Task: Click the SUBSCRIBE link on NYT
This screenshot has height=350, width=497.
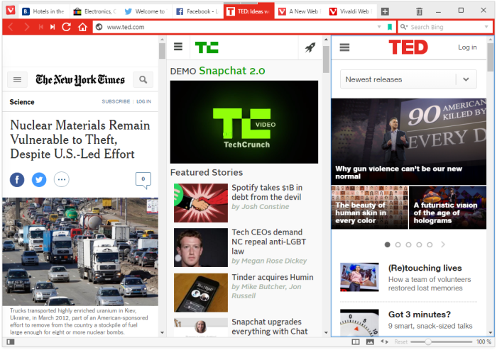Action: pyautogui.click(x=116, y=101)
